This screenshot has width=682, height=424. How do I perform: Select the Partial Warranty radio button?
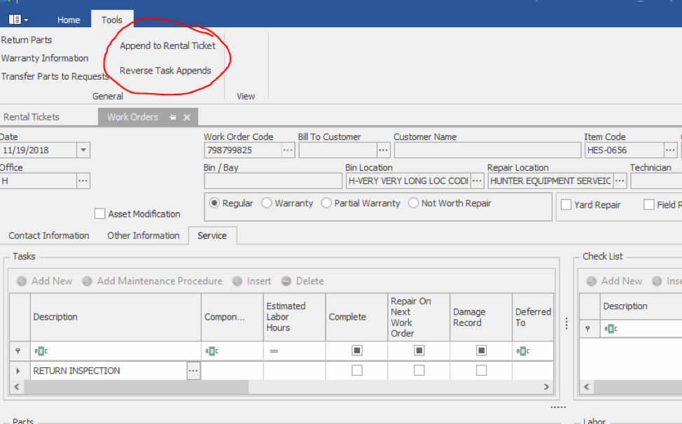[x=326, y=203]
